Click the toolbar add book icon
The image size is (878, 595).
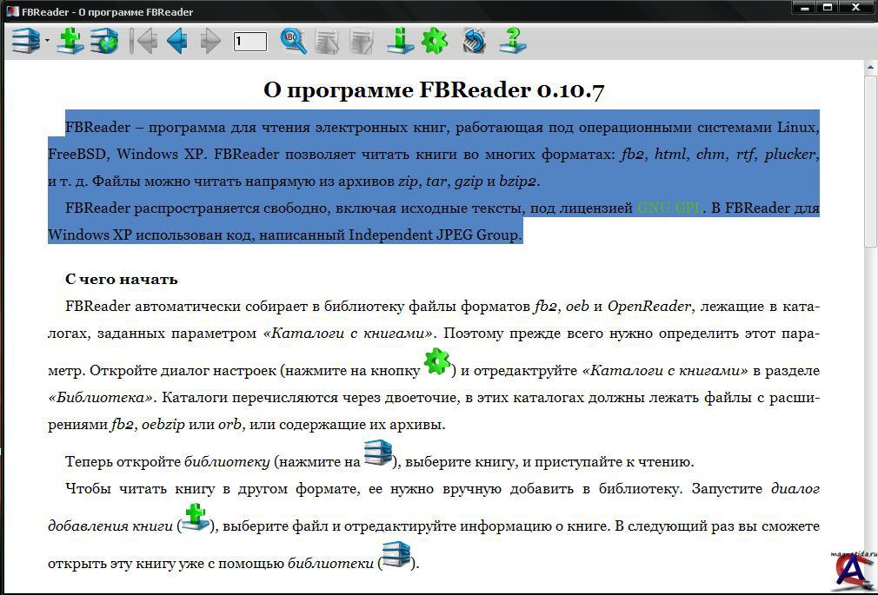click(x=70, y=41)
